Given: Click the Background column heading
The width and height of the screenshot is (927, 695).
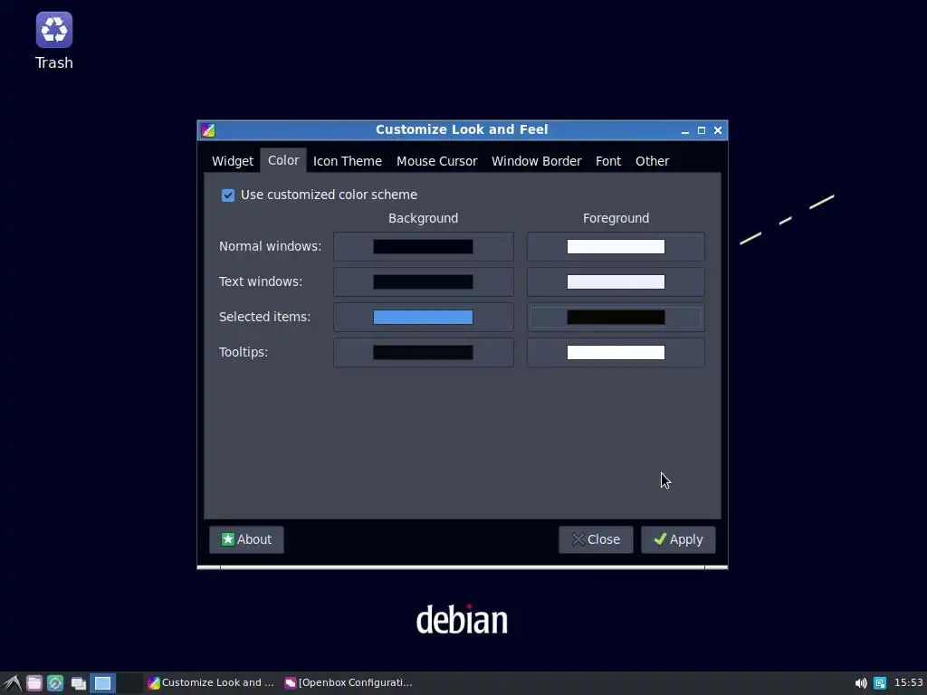Looking at the screenshot, I should [424, 218].
